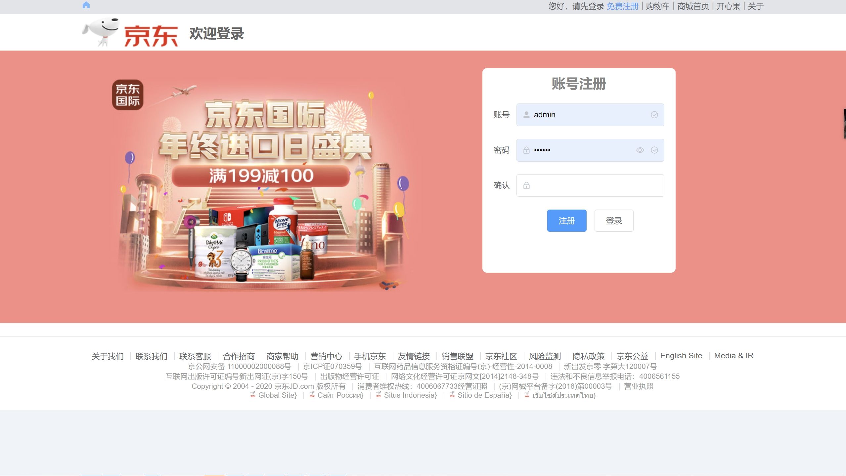Click the 京东国际 badge in banner
The height and width of the screenshot is (476, 846).
pyautogui.click(x=128, y=95)
